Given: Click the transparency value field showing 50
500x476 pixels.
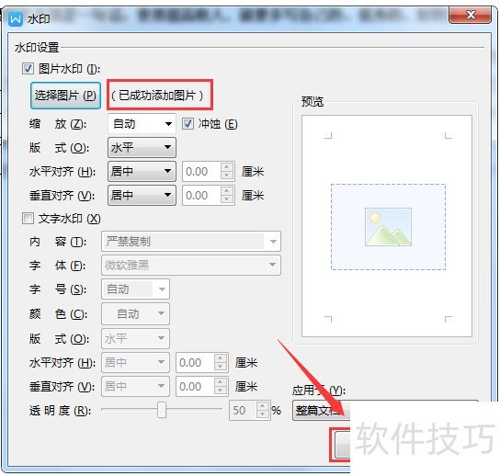Looking at the screenshot, I should click(243, 411).
